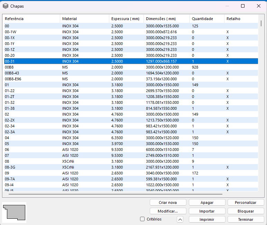Click dimensions cell 2749.000x1510.000
This screenshot has width=267, height=225.
coord(162,155)
